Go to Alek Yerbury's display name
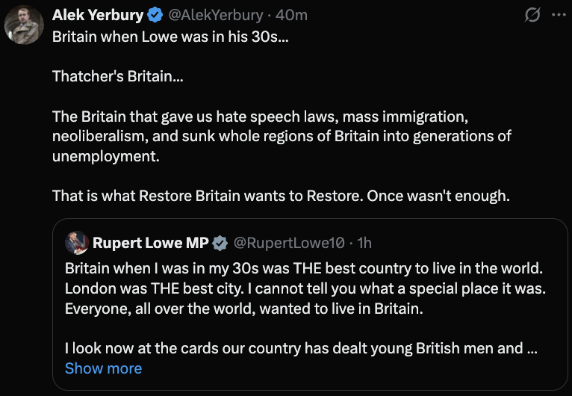 click(x=99, y=15)
